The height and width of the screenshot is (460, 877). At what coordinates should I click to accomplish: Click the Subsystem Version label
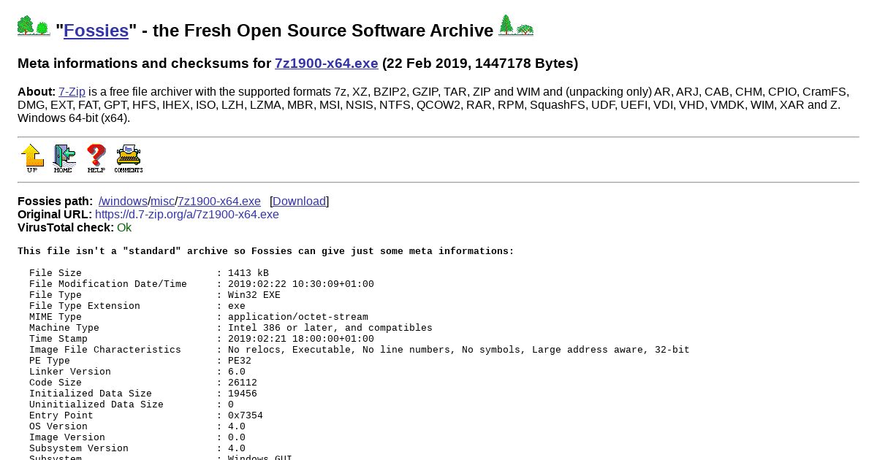coord(79,448)
